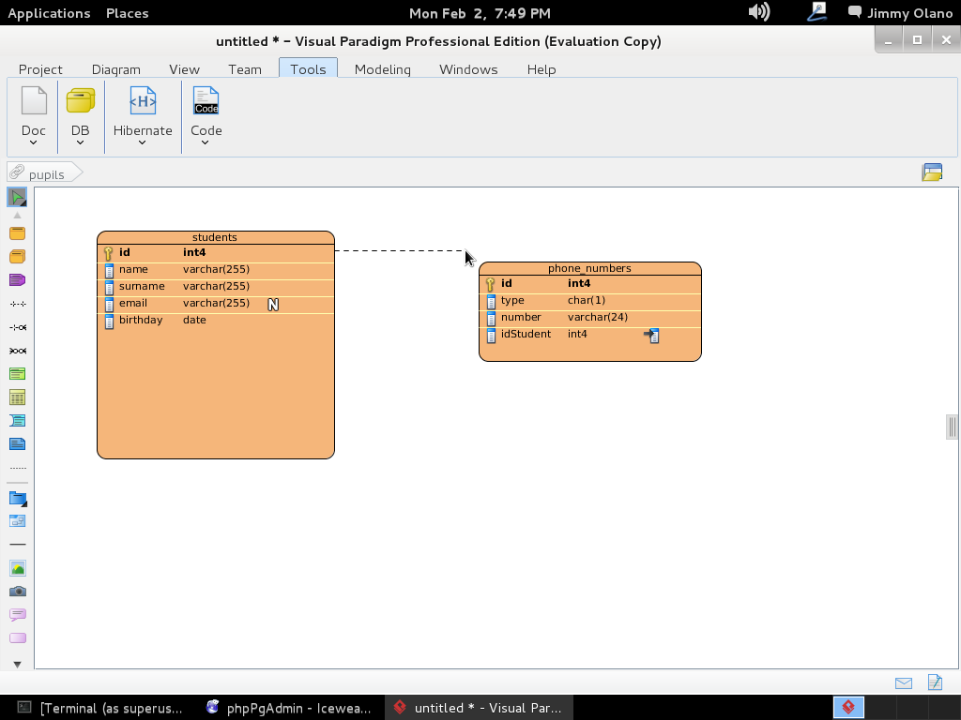Select the image picture tool in palette
Viewport: 961px width, 720px height.
(x=17, y=568)
